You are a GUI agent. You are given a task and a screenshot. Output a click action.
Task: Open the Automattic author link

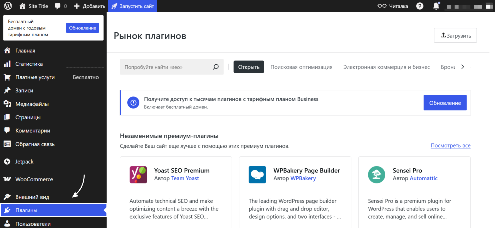(423, 178)
